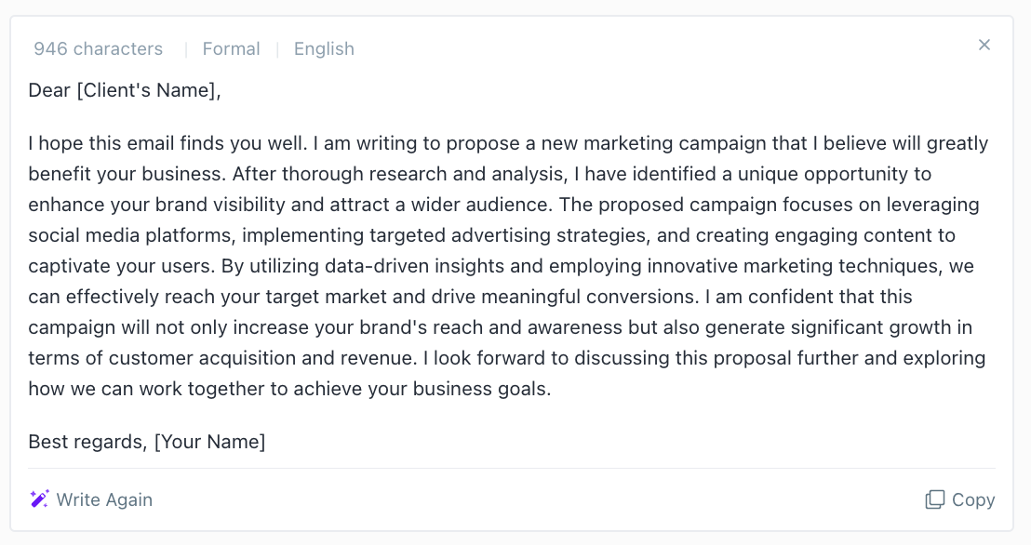1031x545 pixels.
Task: Close the generated email panel
Action: pyautogui.click(x=984, y=45)
